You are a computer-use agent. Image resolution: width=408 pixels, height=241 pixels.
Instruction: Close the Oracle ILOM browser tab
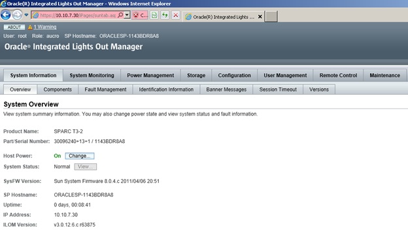click(x=260, y=17)
